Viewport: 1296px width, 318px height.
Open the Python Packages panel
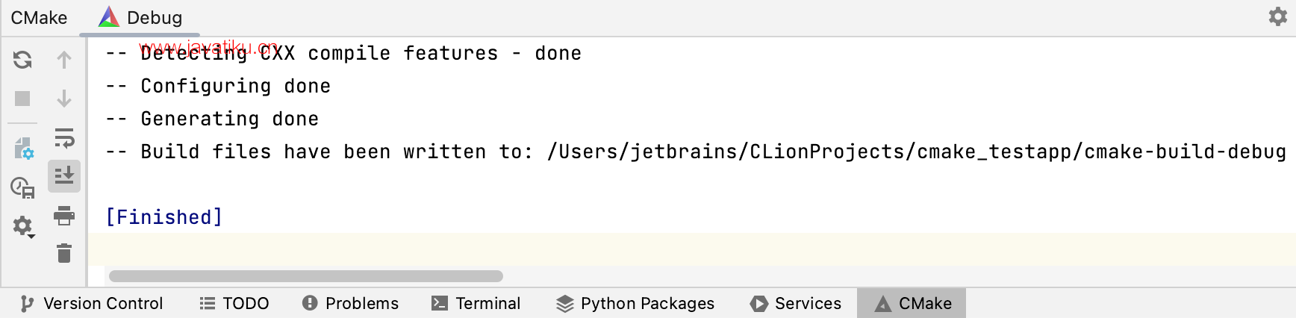point(635,303)
